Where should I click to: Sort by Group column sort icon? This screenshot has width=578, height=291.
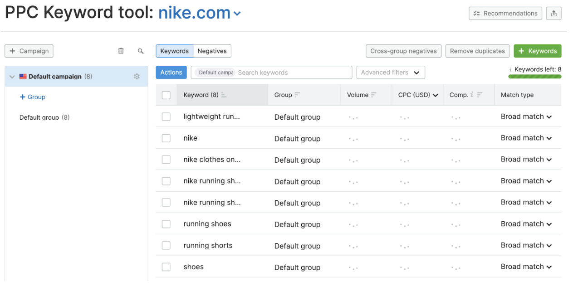[297, 95]
